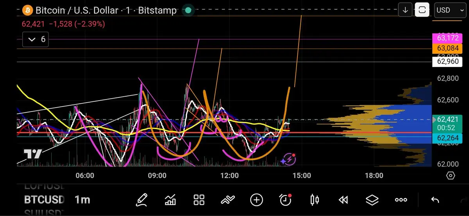Select the orange 63,084 price label
This screenshot has width=469, height=216.
448,49
